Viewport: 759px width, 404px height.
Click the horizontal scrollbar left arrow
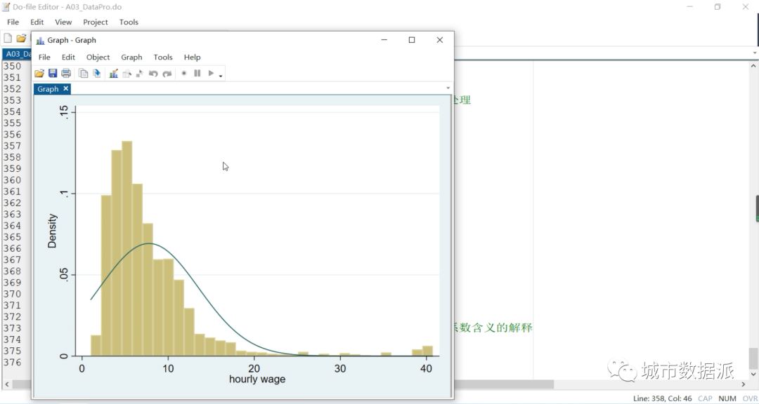[x=7, y=384]
